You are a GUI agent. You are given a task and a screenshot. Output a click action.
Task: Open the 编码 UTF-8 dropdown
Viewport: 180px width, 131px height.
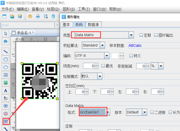[107, 56]
